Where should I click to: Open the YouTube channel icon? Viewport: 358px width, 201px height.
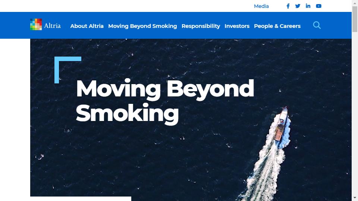(x=318, y=6)
